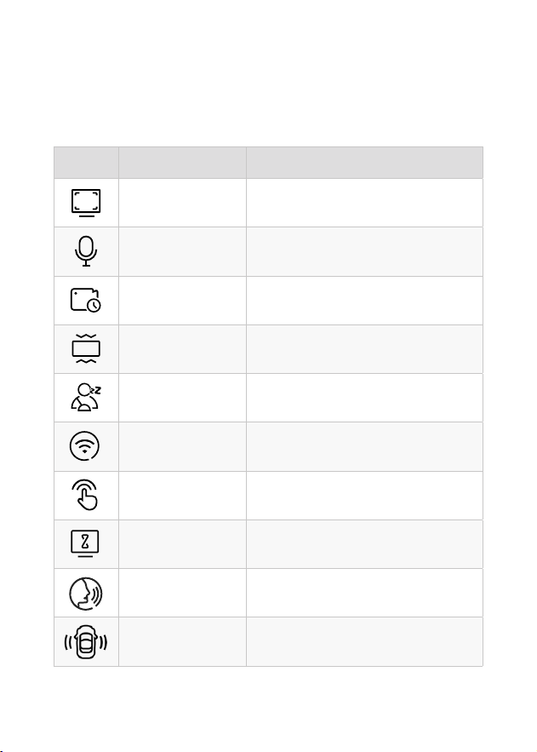Click the finger touch gesture icon
The width and height of the screenshot is (537, 752).
(85, 495)
